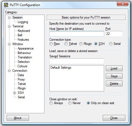Open the About dialog
Viewport: 132px width, 126px height.
click(18, 118)
